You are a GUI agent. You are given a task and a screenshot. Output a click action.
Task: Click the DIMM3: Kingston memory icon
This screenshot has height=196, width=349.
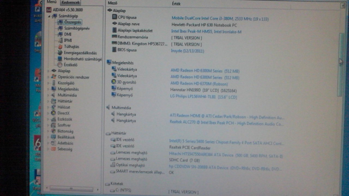[x=114, y=43]
